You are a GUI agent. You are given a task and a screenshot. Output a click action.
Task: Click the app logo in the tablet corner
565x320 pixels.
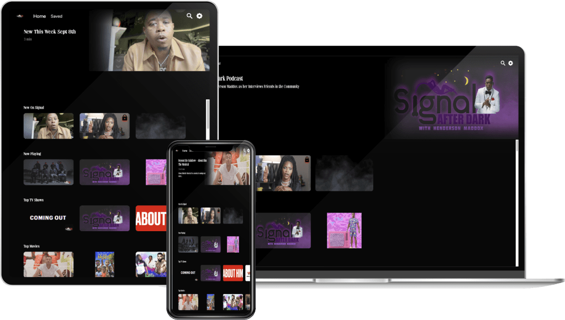click(x=20, y=16)
